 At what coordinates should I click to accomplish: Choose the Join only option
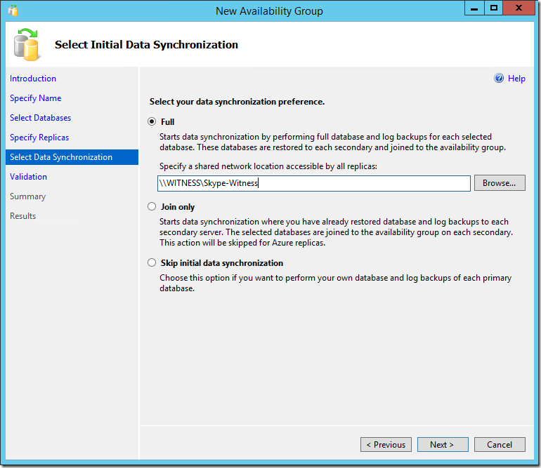152,206
